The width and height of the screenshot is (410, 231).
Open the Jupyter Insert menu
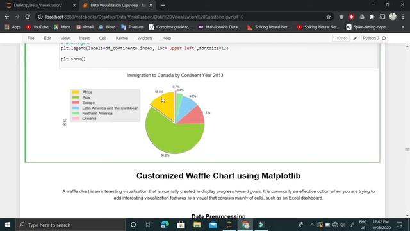84,38
